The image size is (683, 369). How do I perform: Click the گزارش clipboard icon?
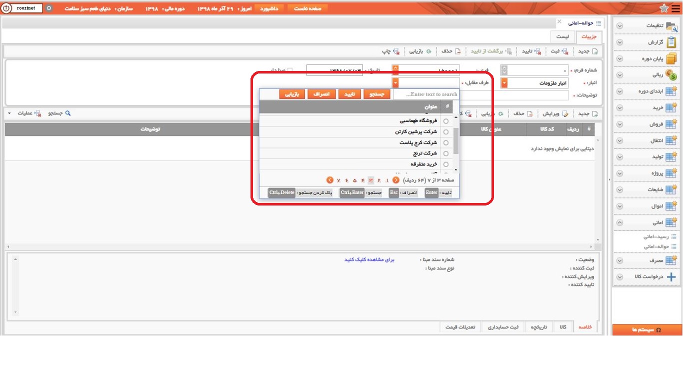(x=671, y=42)
